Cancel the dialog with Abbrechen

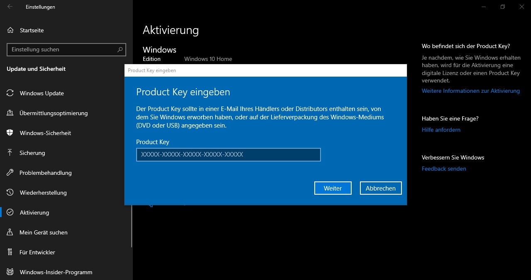point(380,188)
